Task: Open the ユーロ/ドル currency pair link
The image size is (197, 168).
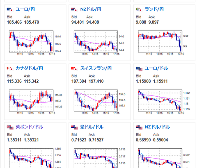Action: point(156,68)
